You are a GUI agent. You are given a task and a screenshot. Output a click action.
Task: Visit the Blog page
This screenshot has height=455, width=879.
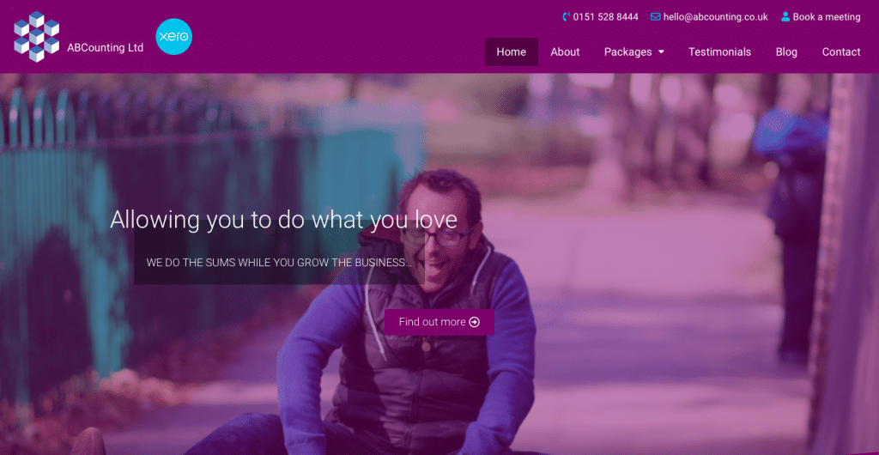tap(786, 52)
